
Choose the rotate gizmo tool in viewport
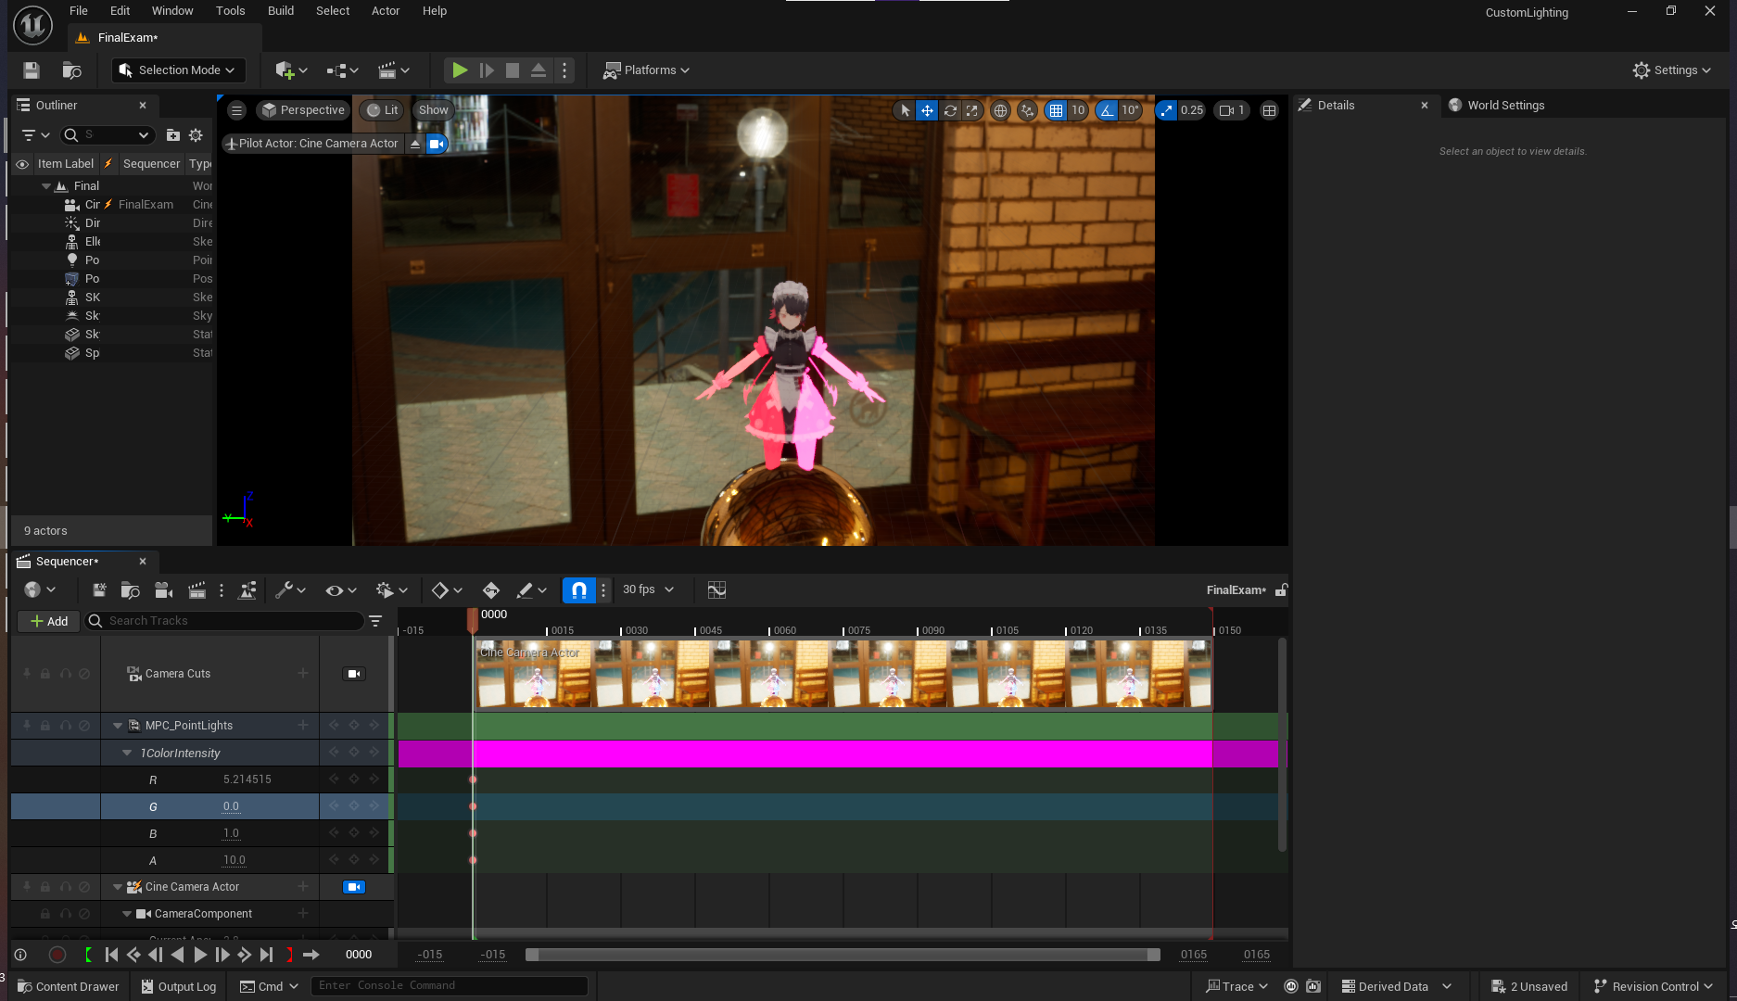[x=950, y=110]
